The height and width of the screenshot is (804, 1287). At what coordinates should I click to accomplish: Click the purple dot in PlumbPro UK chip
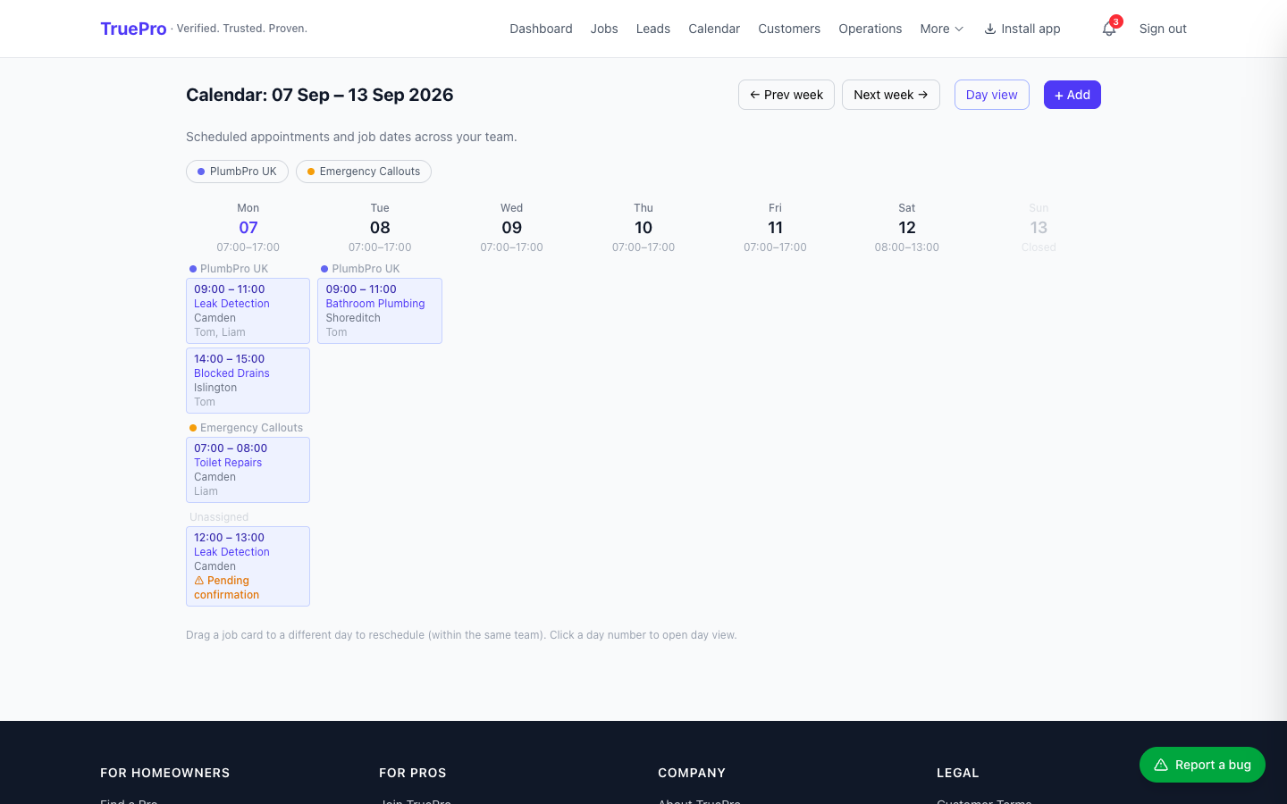(201, 172)
